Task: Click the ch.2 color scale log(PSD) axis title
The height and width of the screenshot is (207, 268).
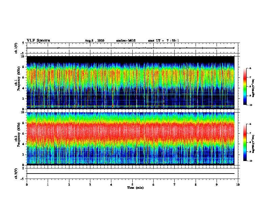Action: click(x=253, y=144)
